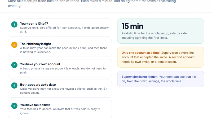Click the 'Most failed setups trace back' intro paragraph
Viewport: 212px width, 119px height.
tap(92, 3)
